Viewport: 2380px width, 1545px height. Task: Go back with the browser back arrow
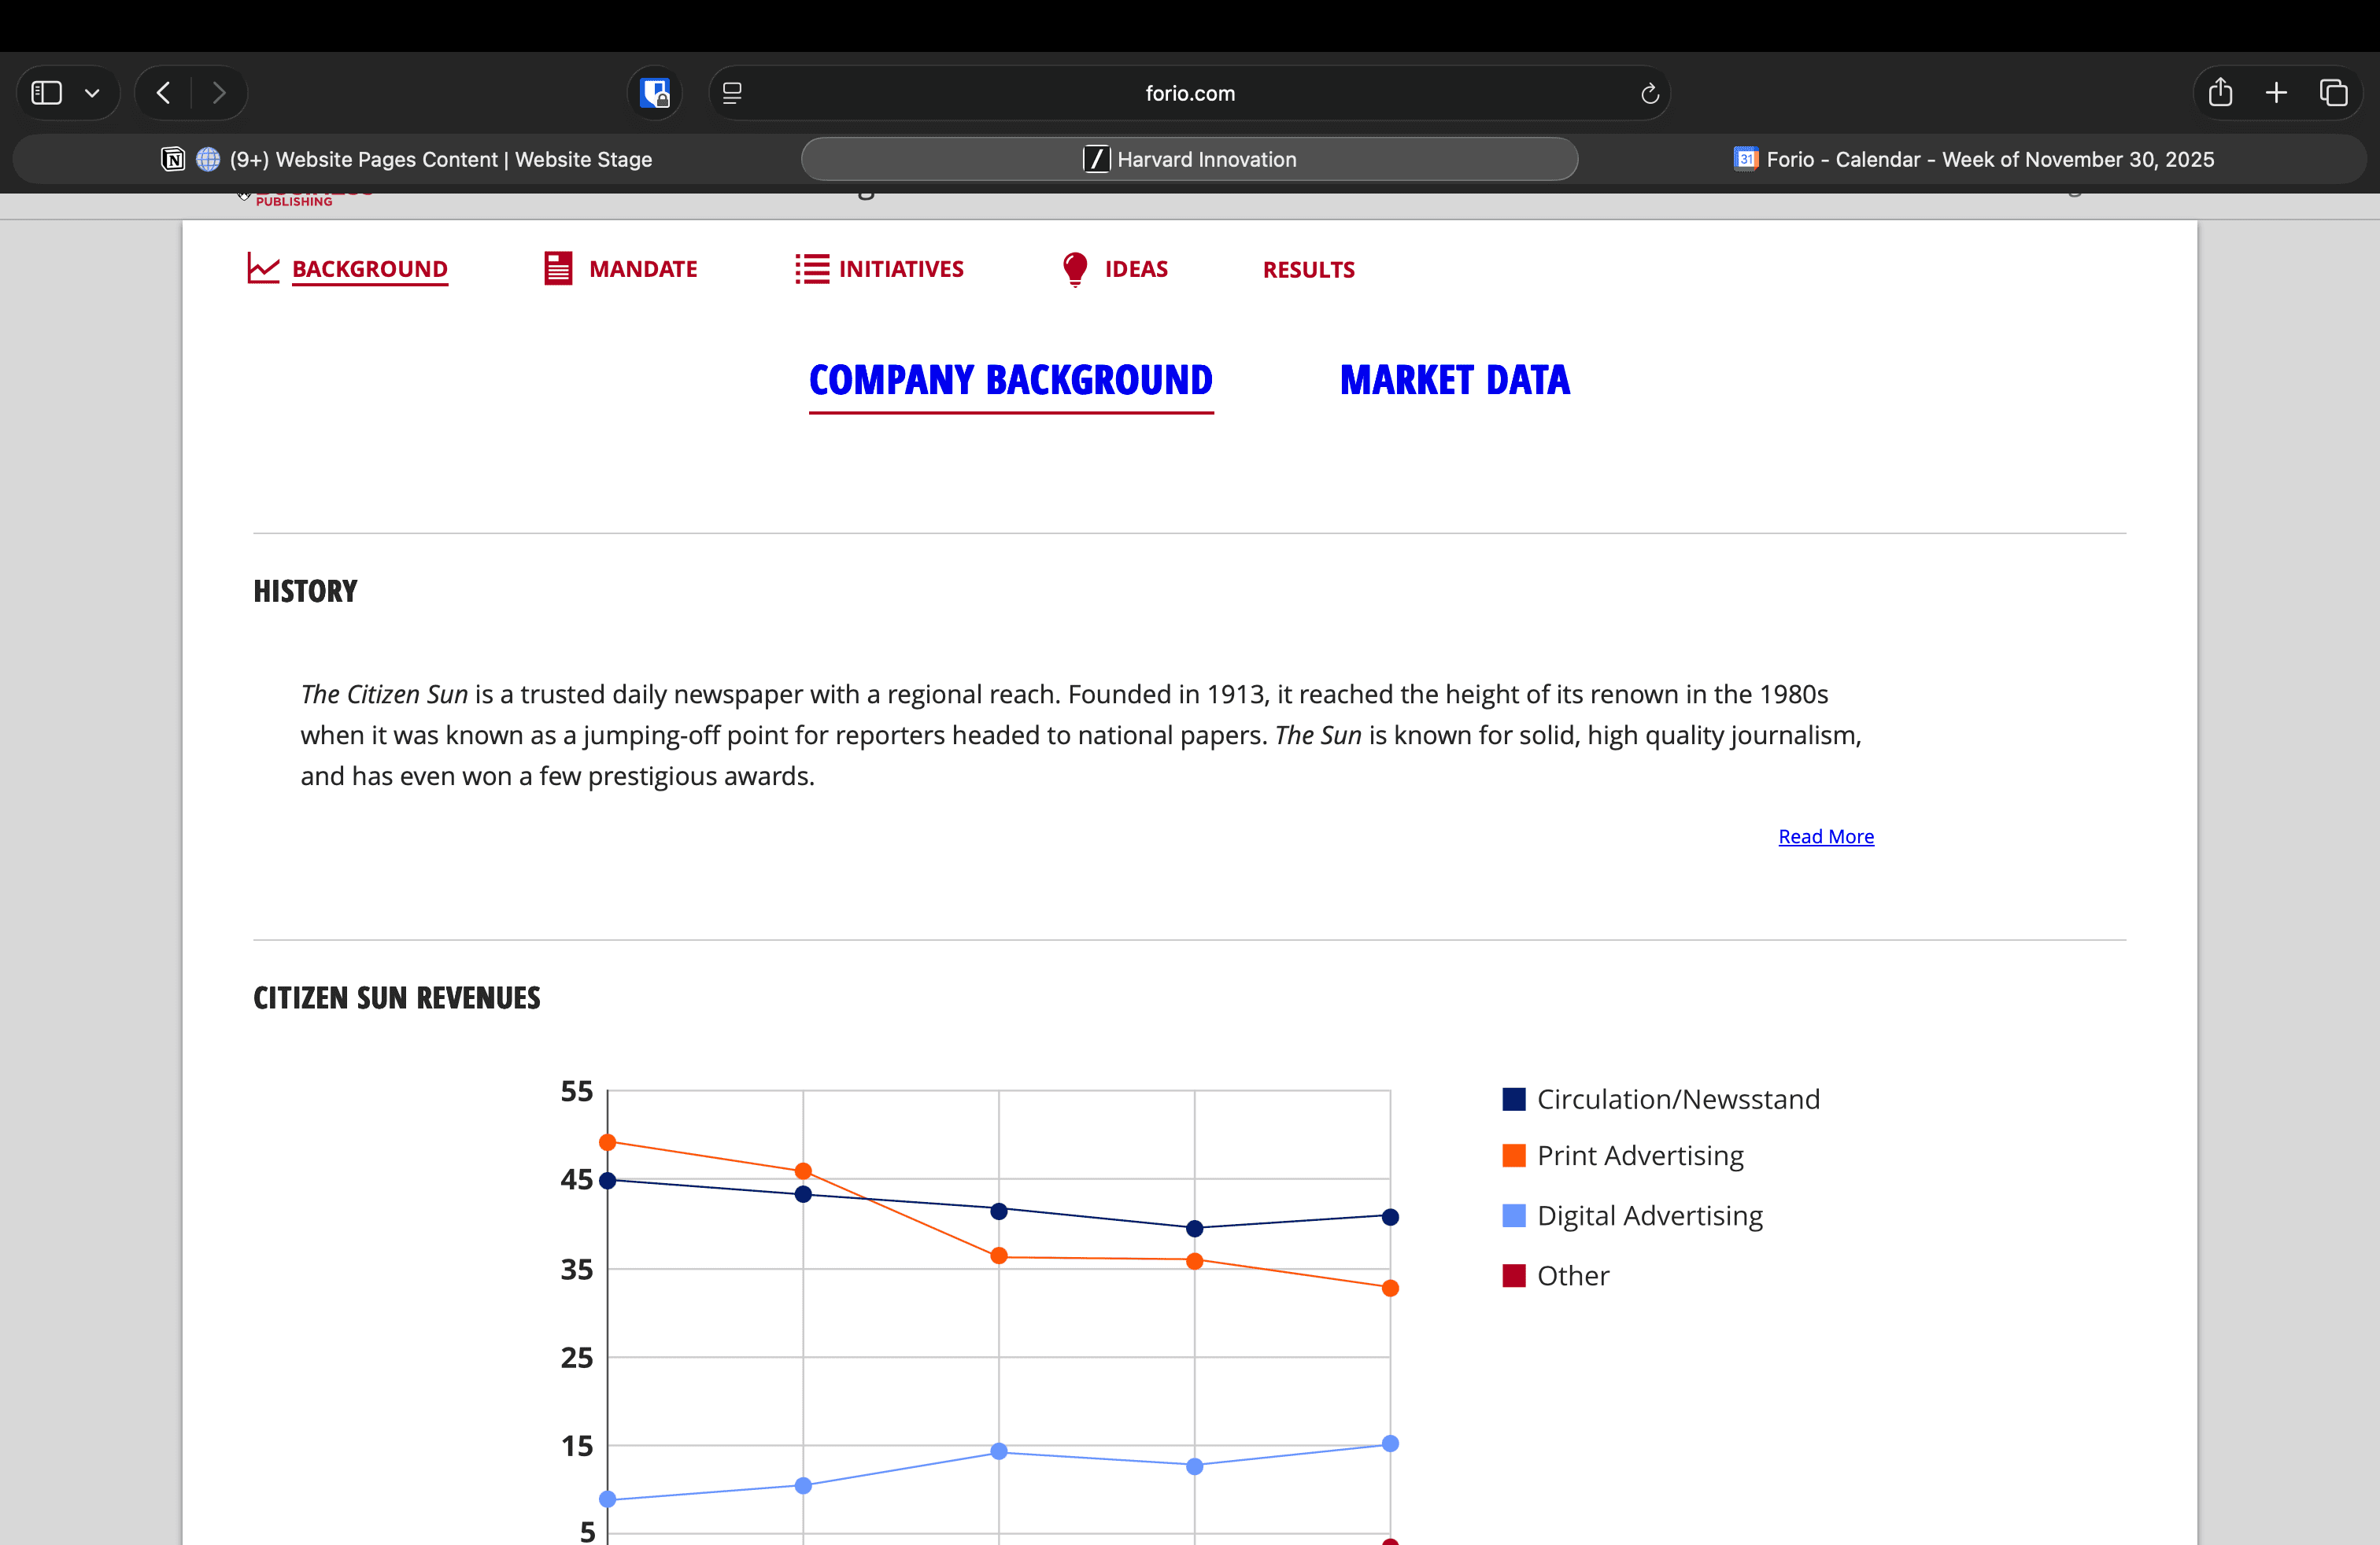pos(164,93)
